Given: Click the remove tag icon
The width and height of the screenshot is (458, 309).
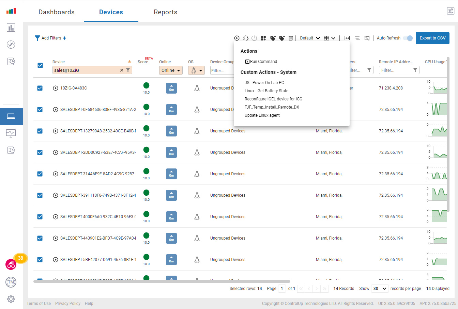Looking at the screenshot, I should coord(282,38).
